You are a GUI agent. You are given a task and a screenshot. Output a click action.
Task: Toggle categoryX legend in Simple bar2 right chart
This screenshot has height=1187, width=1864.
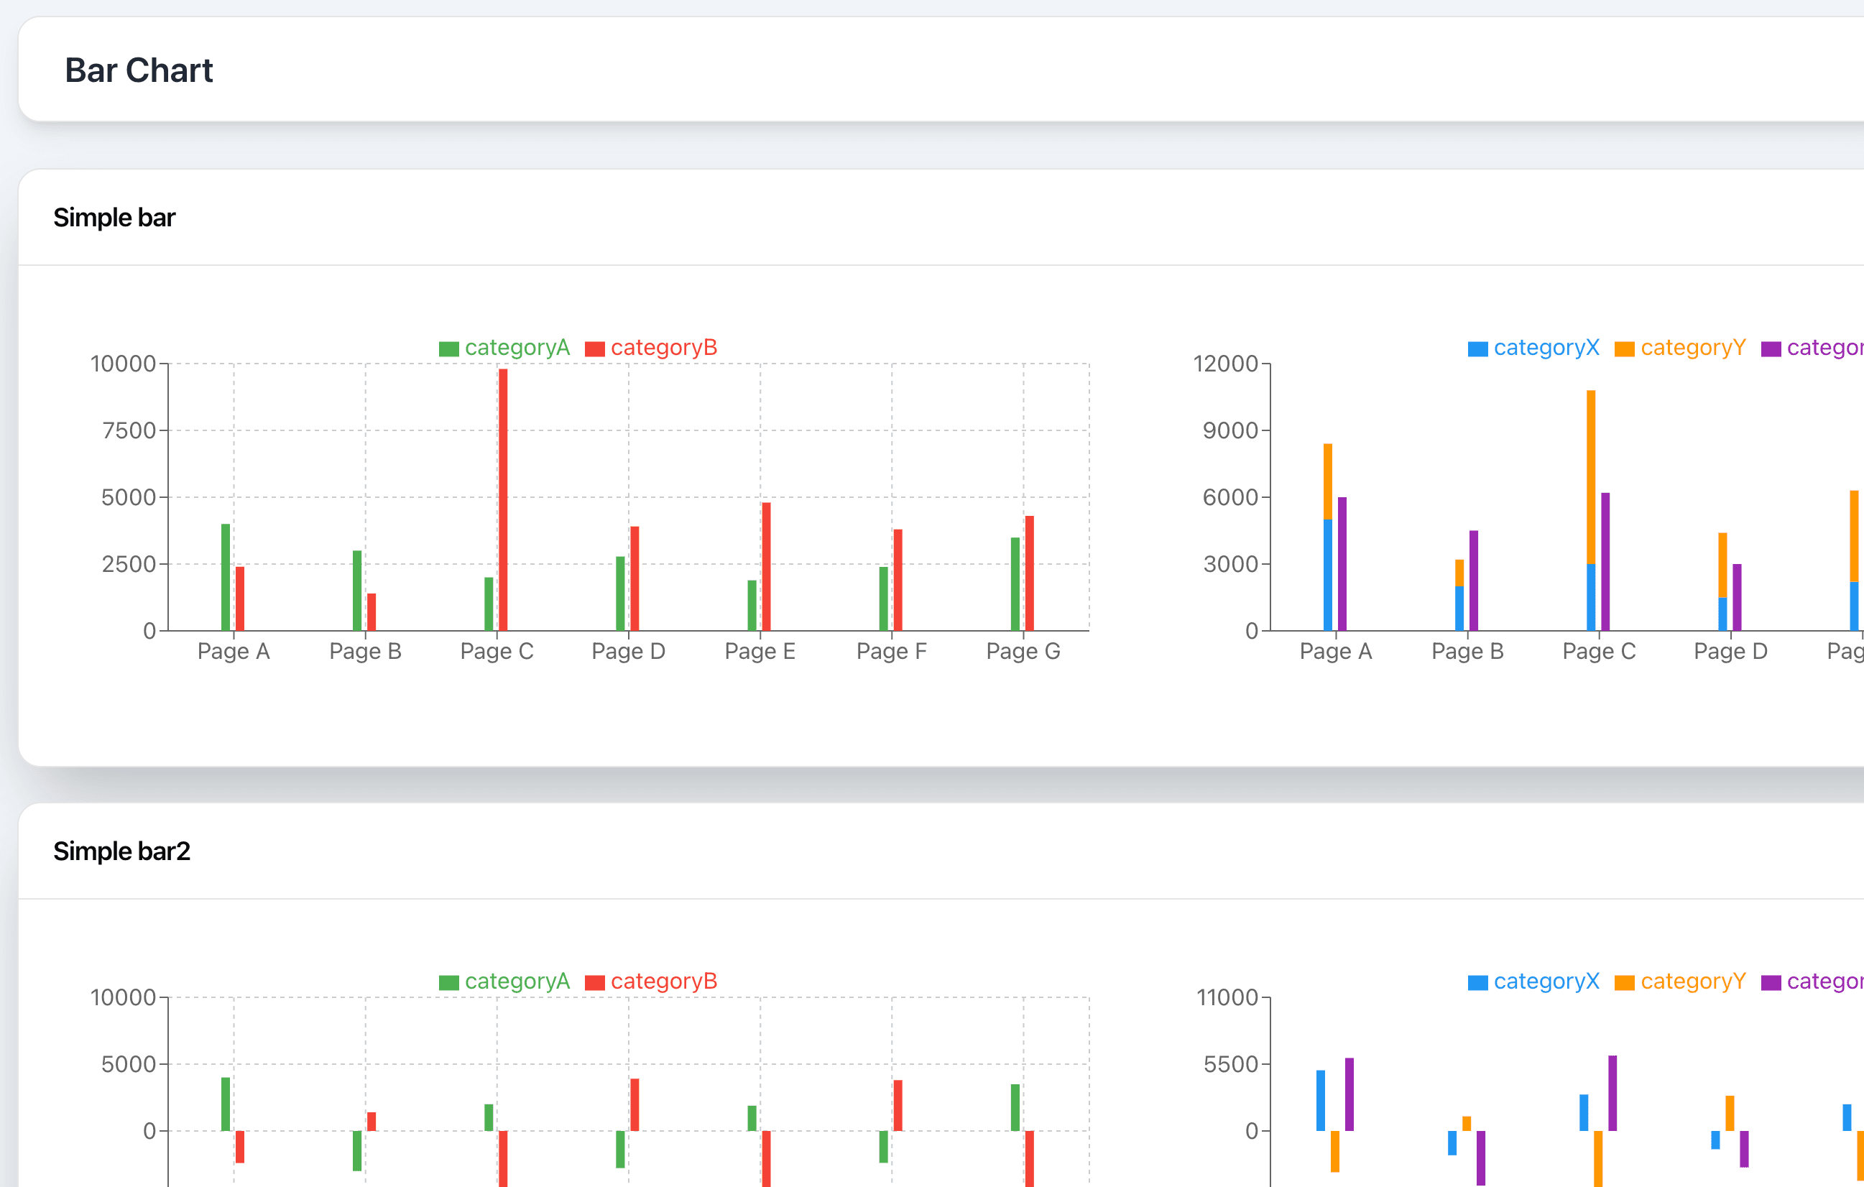click(x=1533, y=982)
